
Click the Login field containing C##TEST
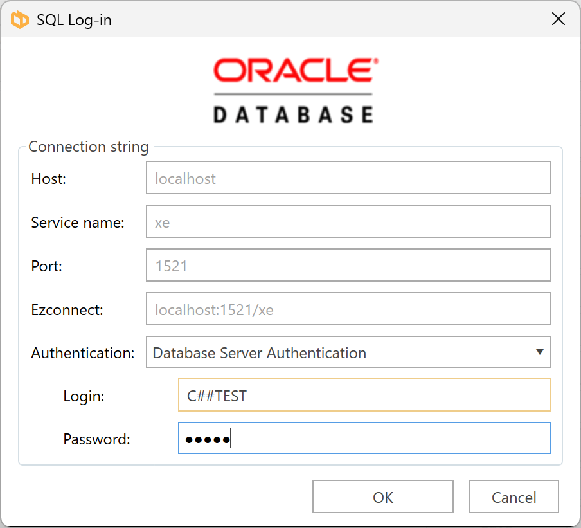pos(364,395)
